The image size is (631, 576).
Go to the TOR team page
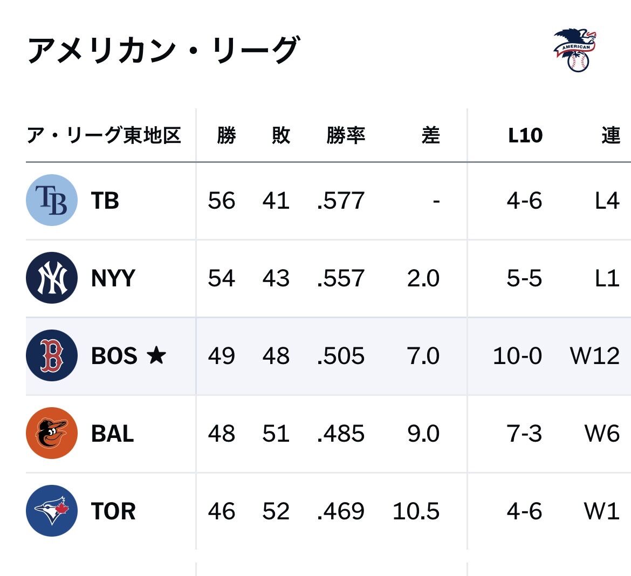pos(113,511)
